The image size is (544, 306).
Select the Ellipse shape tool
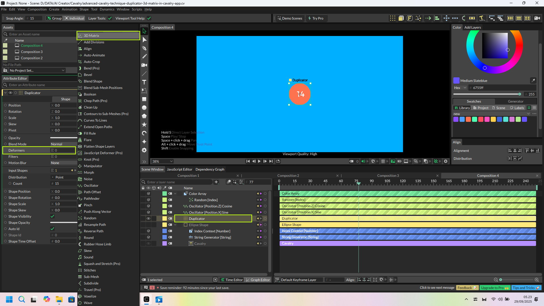144,108
